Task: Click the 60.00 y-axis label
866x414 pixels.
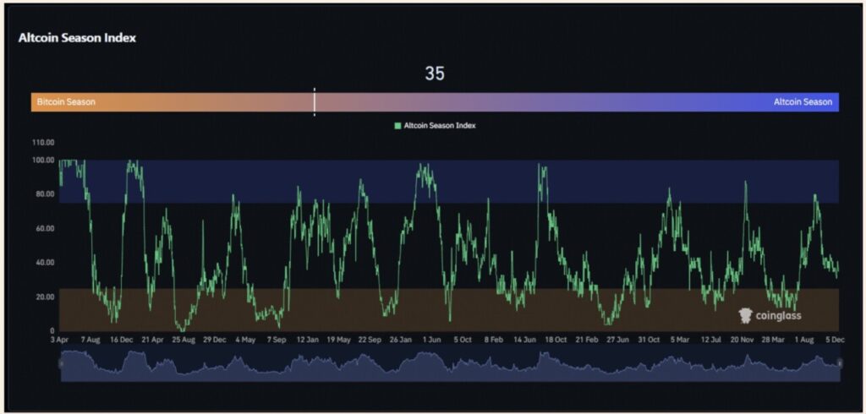Action: click(x=45, y=228)
